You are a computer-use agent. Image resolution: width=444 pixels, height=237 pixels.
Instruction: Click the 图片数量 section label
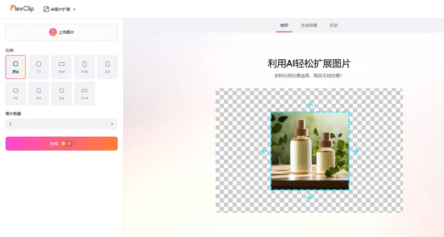13,114
